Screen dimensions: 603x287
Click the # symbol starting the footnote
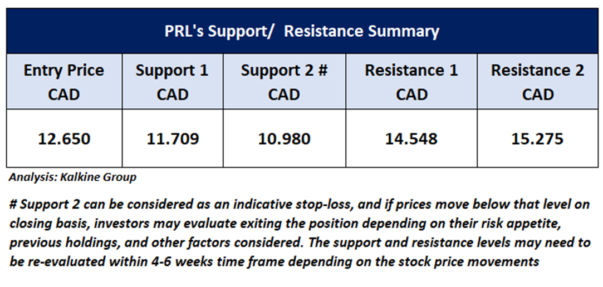[13, 204]
